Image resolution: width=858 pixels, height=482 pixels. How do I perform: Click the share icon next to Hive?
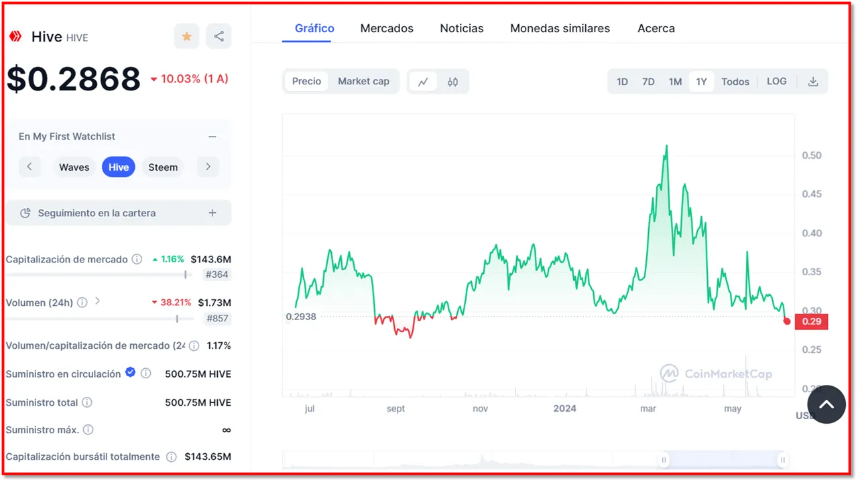point(219,36)
